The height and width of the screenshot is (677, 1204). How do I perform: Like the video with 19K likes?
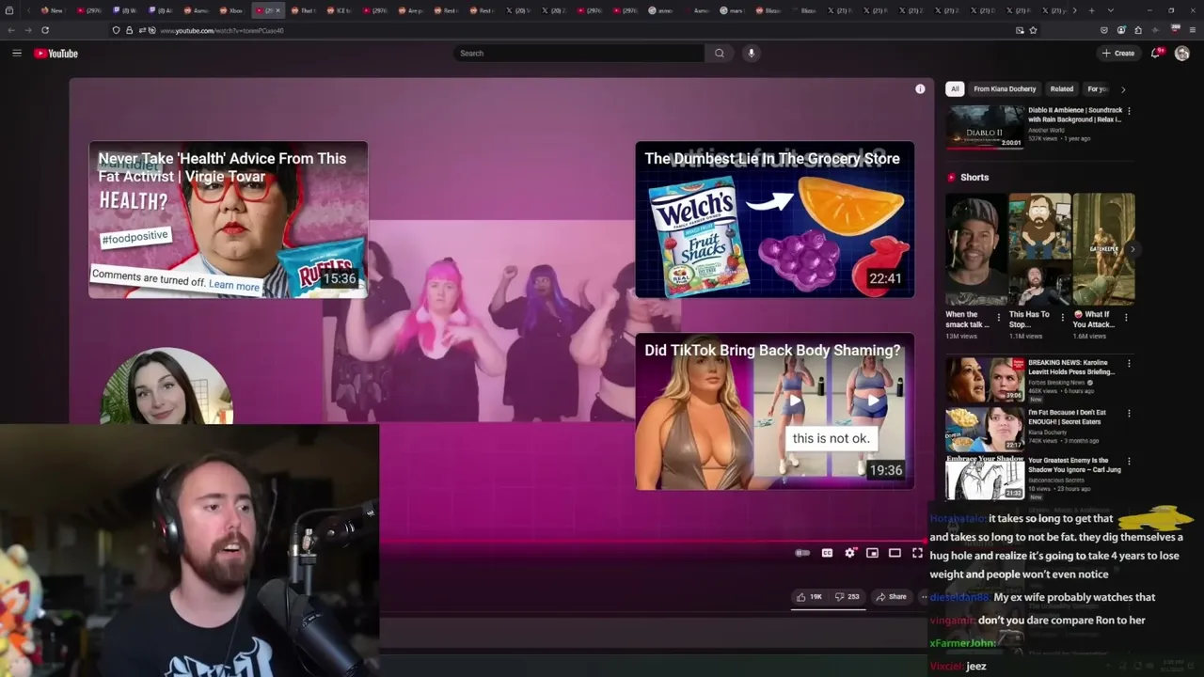(809, 597)
